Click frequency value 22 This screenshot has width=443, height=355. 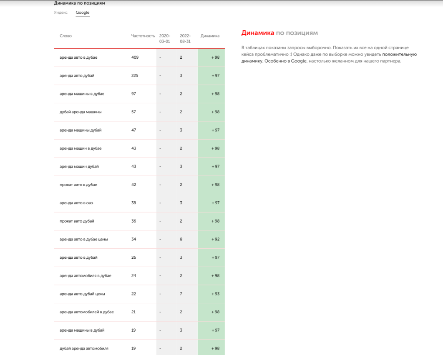pyautogui.click(x=133, y=294)
